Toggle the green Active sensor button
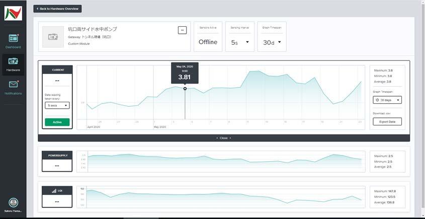This screenshot has width=425, height=219. (57, 122)
